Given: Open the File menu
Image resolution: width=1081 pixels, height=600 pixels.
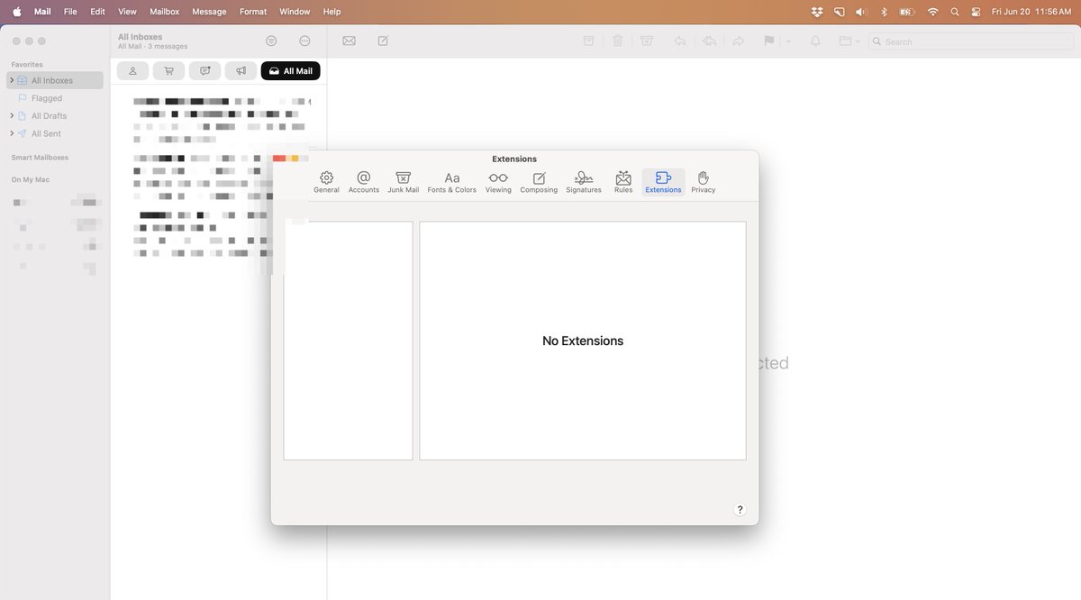Looking at the screenshot, I should click(70, 12).
